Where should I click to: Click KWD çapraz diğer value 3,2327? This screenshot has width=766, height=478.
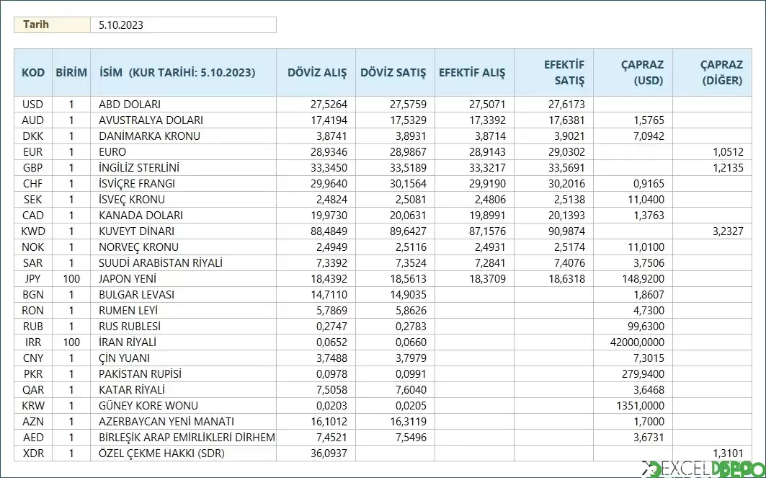click(x=712, y=231)
